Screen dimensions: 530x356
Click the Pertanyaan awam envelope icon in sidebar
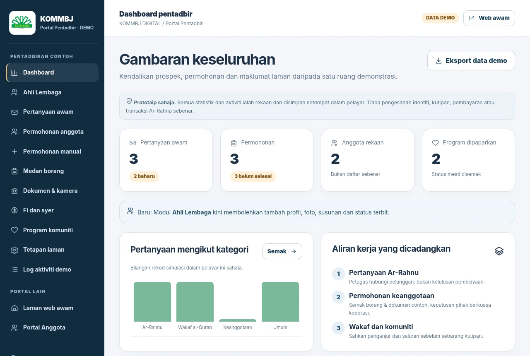tap(14, 112)
